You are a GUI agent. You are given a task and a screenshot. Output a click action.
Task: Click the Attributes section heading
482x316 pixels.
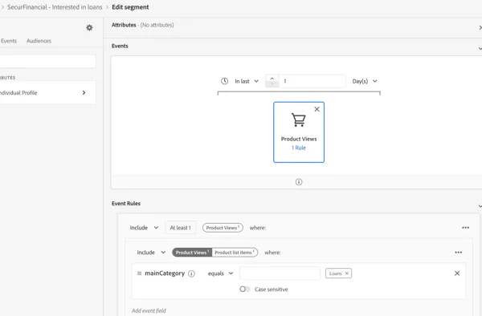[x=124, y=25]
